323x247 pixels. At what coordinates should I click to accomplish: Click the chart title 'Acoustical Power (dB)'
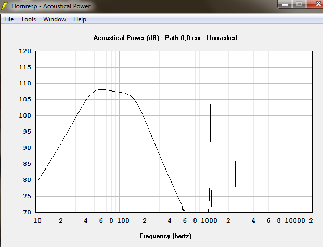point(126,38)
